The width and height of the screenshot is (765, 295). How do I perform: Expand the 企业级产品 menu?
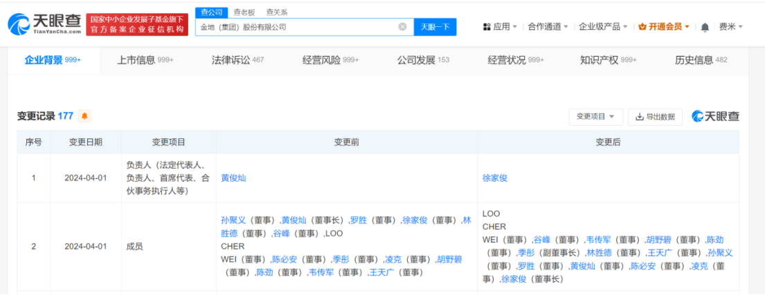602,27
